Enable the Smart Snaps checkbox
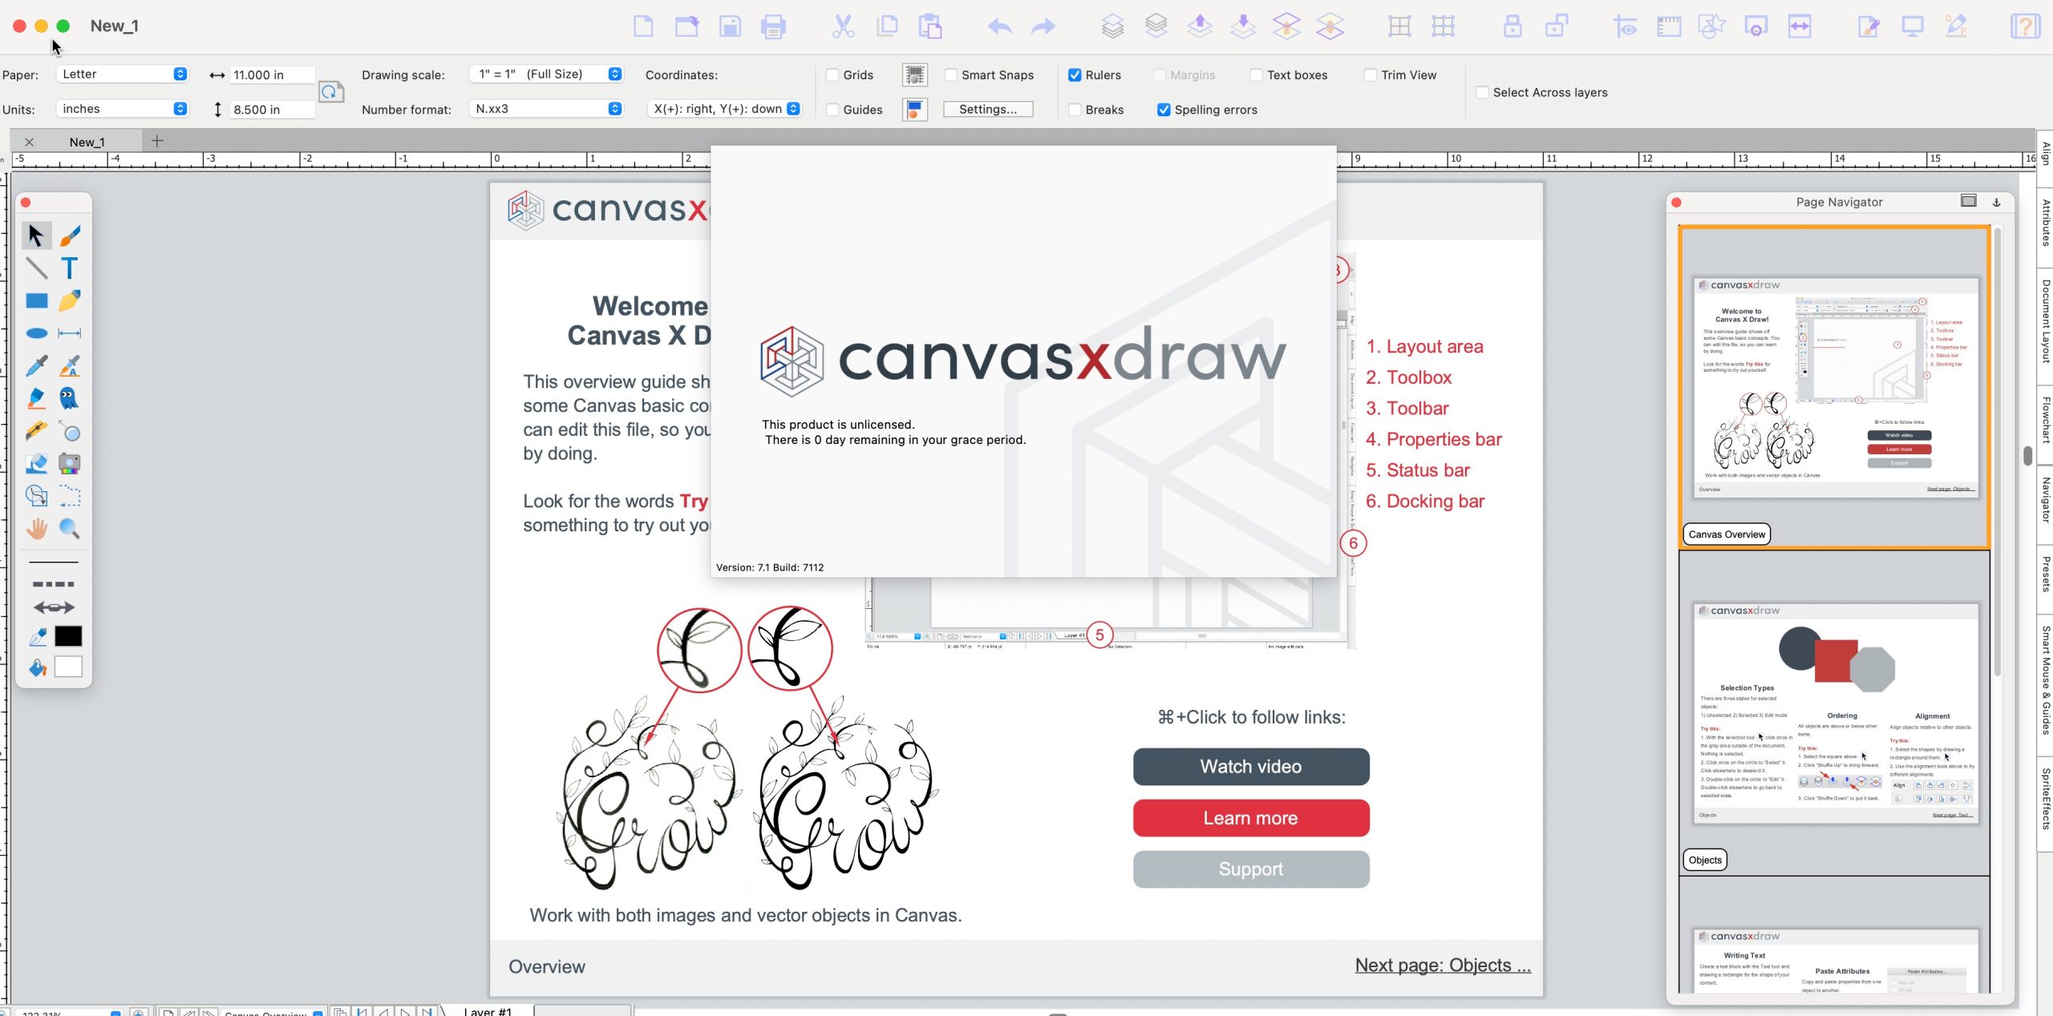2053x1016 pixels. (x=951, y=75)
